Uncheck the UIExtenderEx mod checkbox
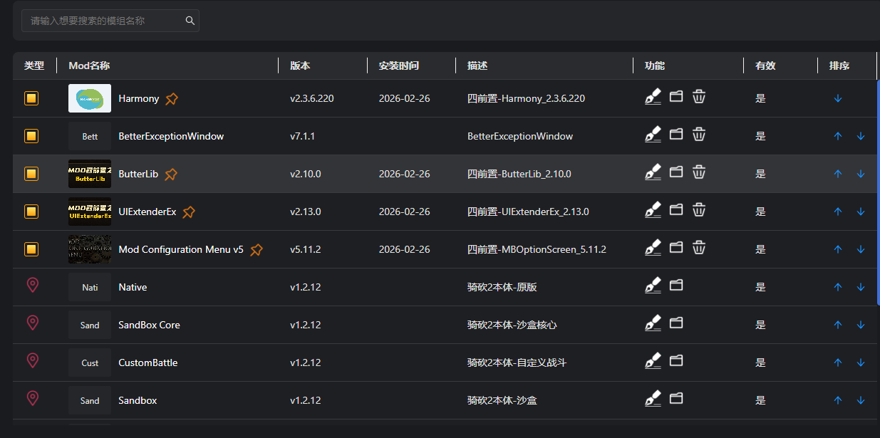 click(x=31, y=212)
